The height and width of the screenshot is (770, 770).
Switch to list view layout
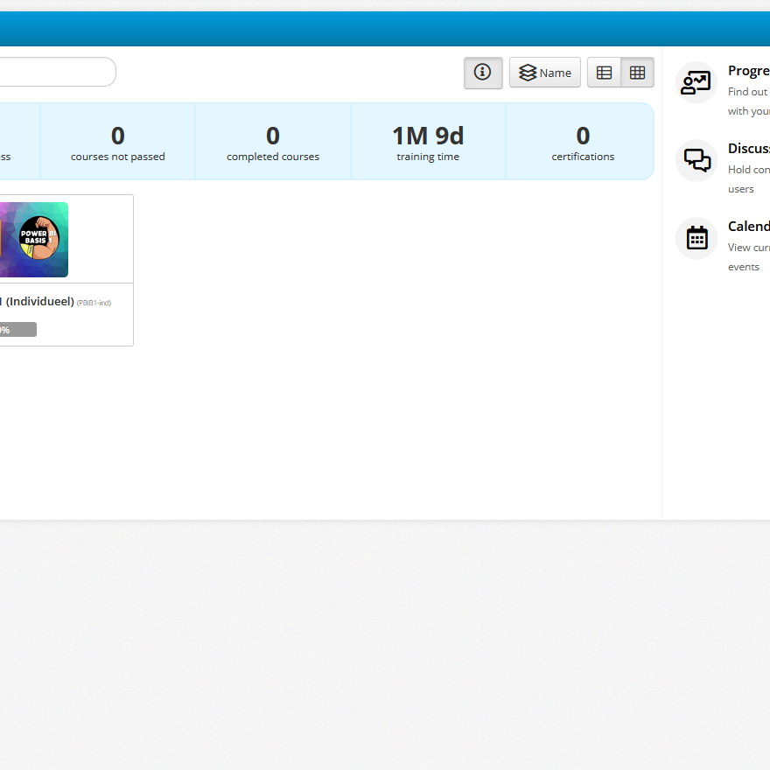tap(604, 73)
